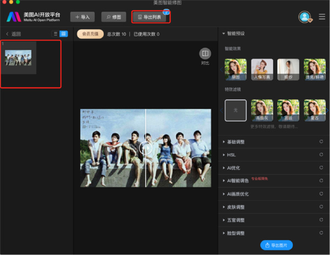Click the 总次数 10 text
Screen dimensions: 330x255
(117, 34)
